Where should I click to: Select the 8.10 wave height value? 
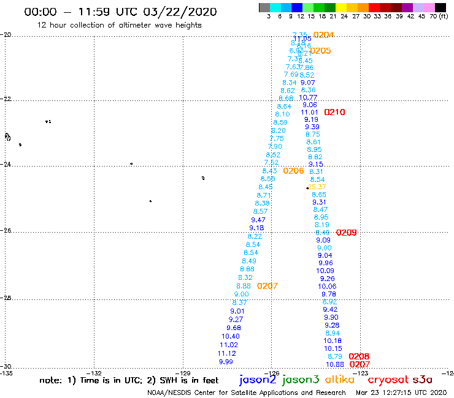282,114
